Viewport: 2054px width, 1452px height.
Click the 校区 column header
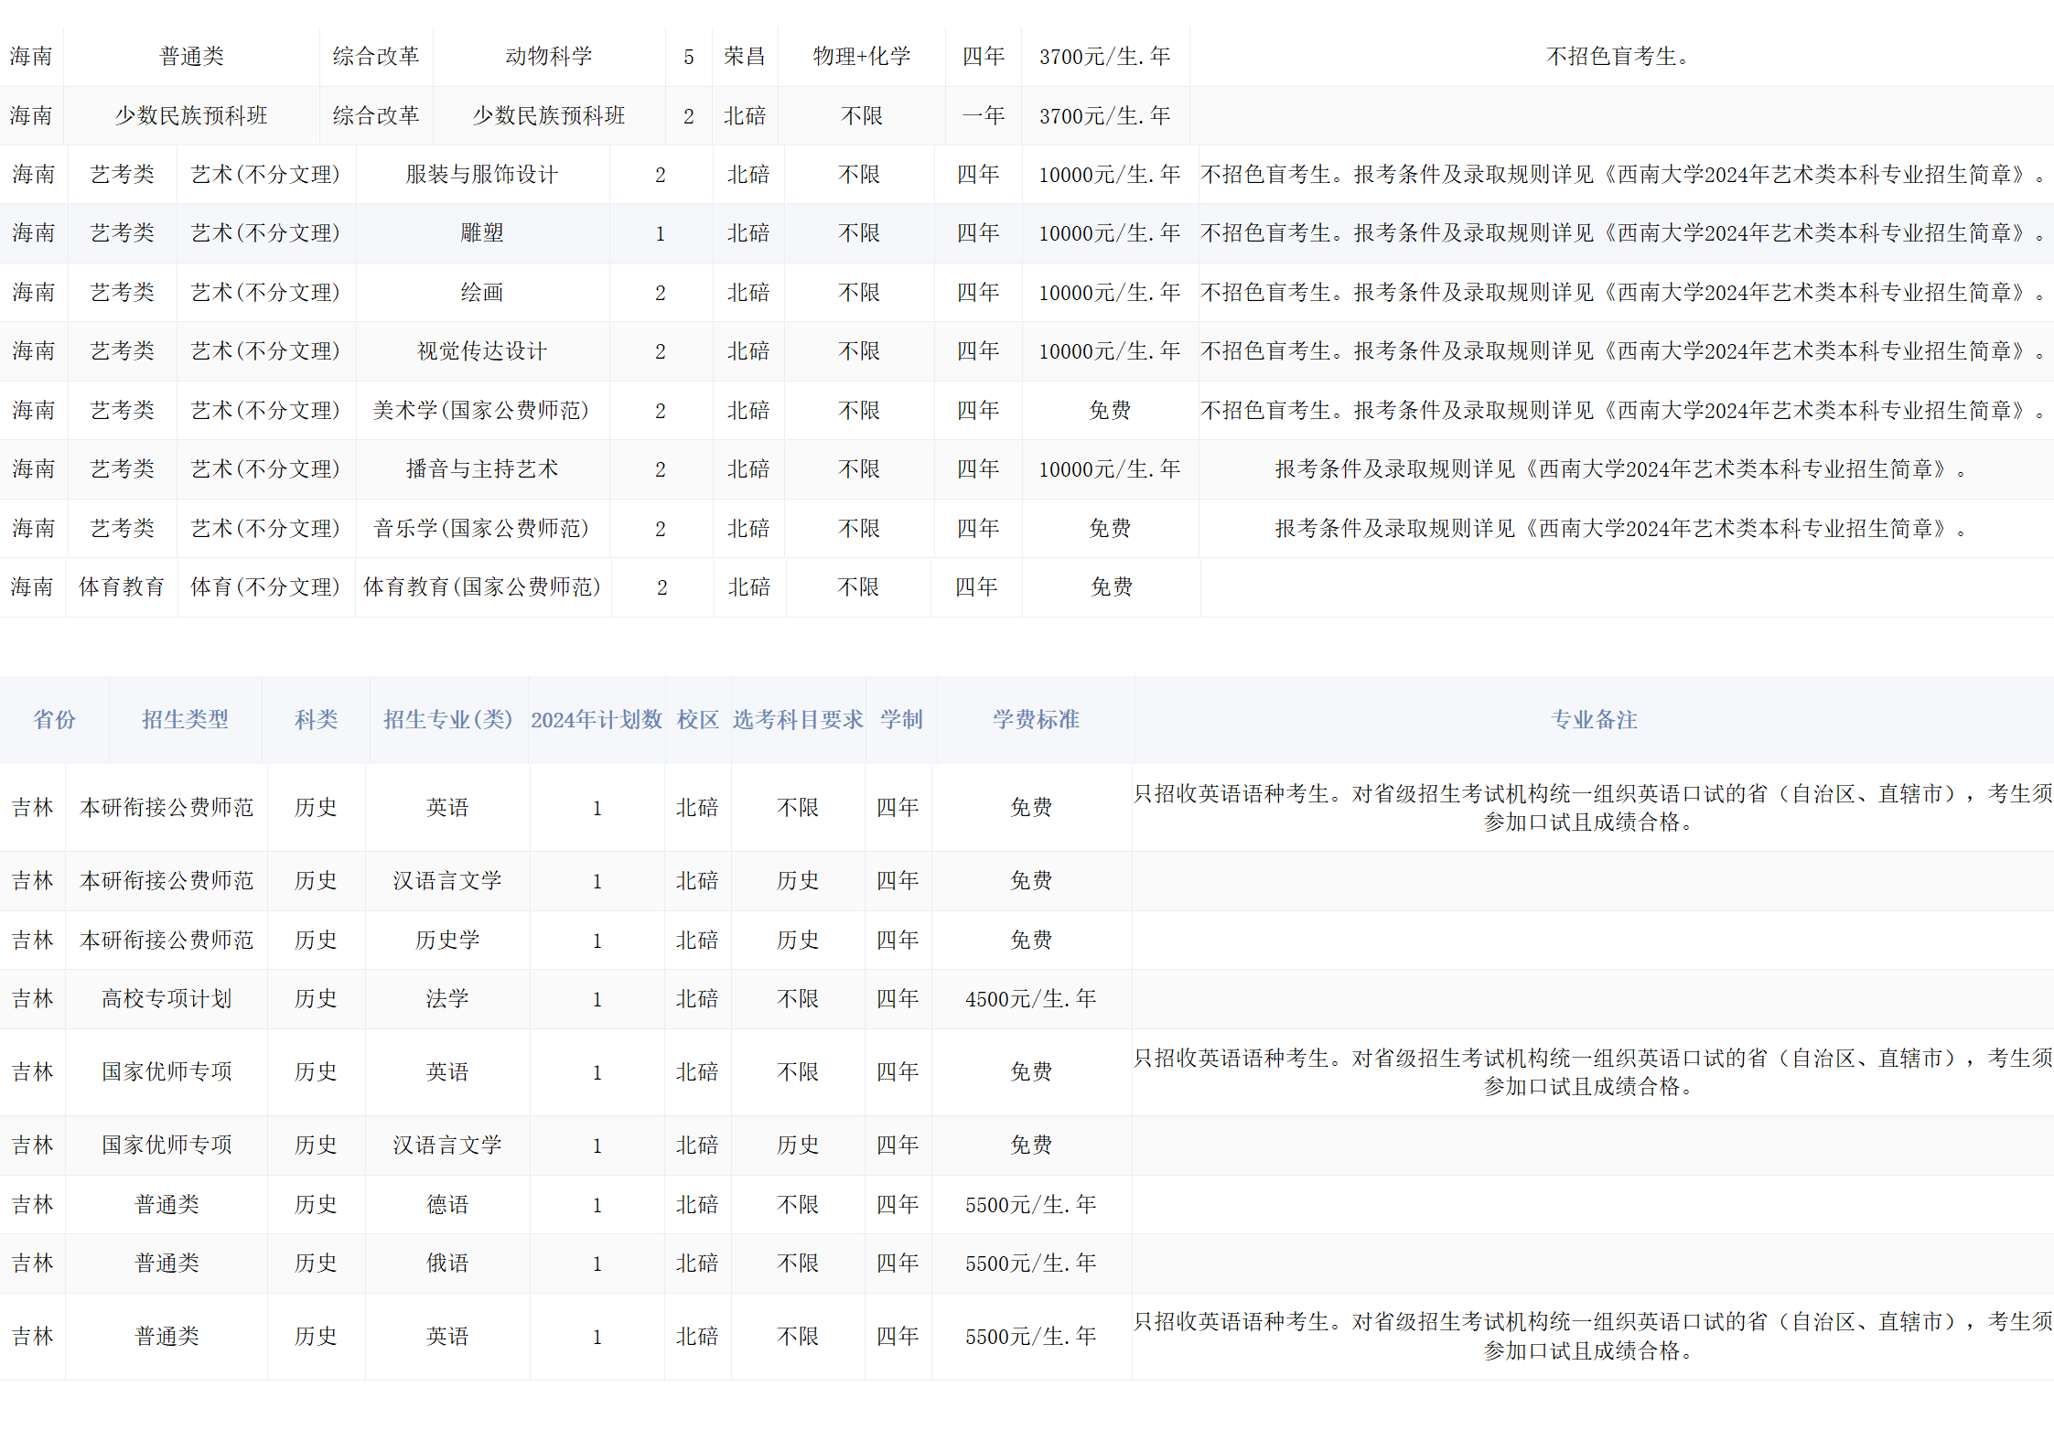point(697,720)
